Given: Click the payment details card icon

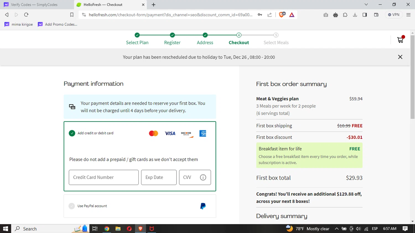Looking at the screenshot, I should coord(72,107).
